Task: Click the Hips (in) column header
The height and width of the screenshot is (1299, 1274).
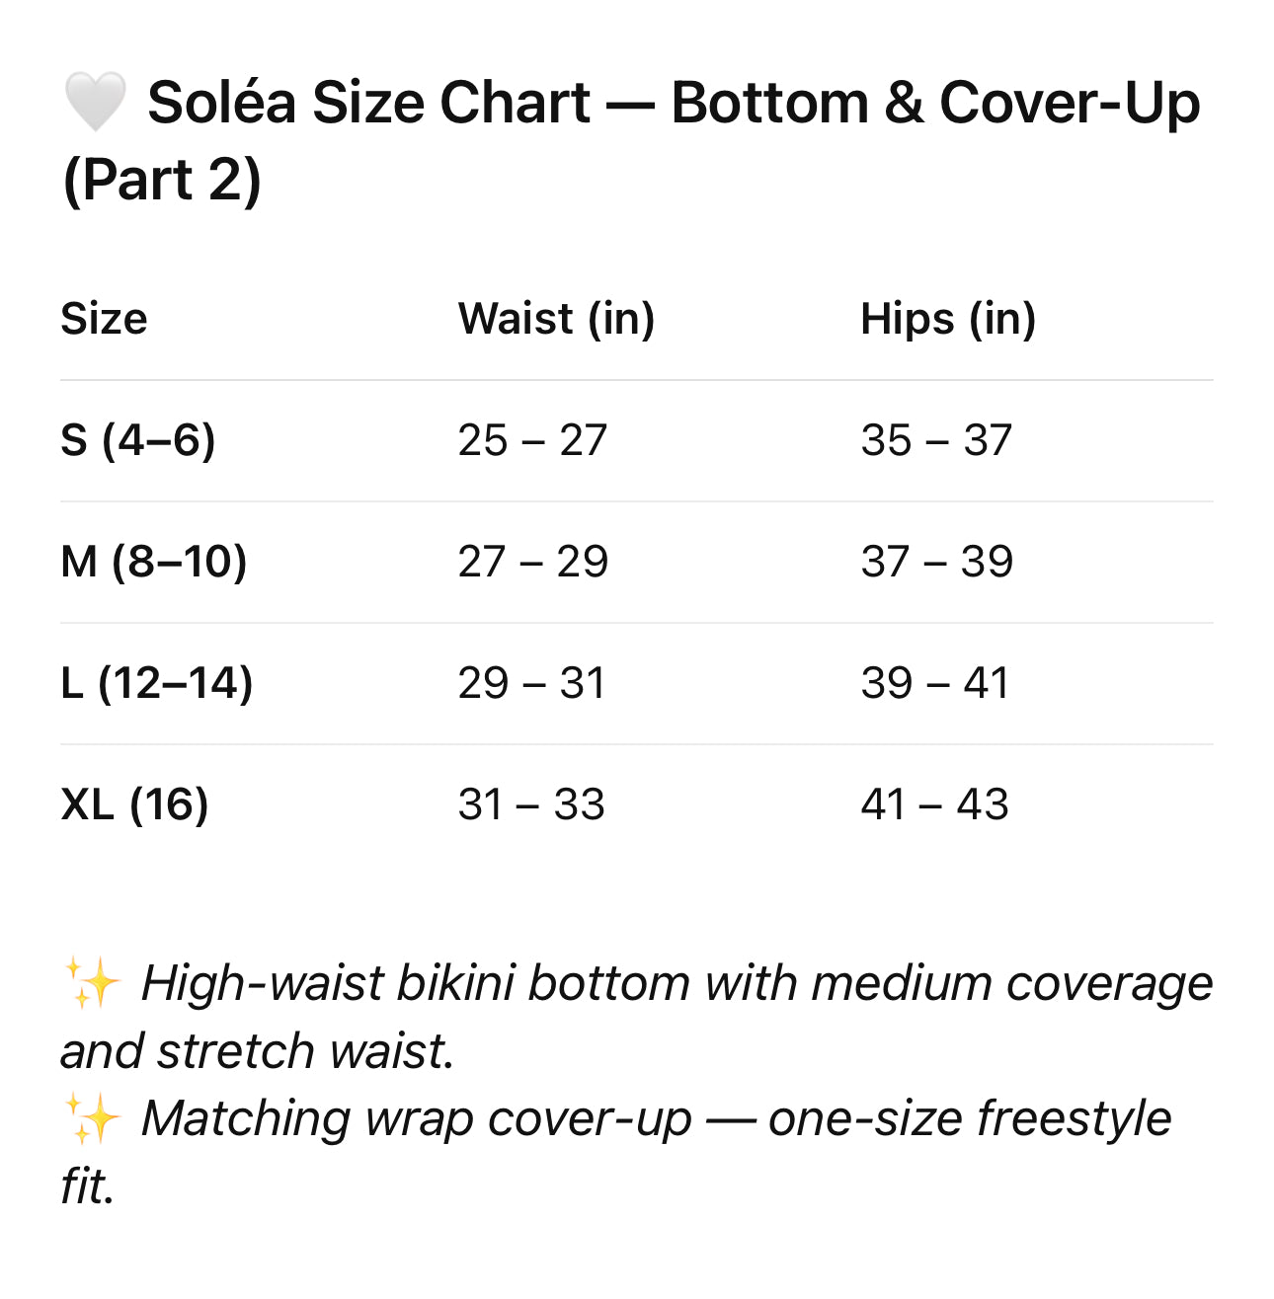Action: point(947,319)
